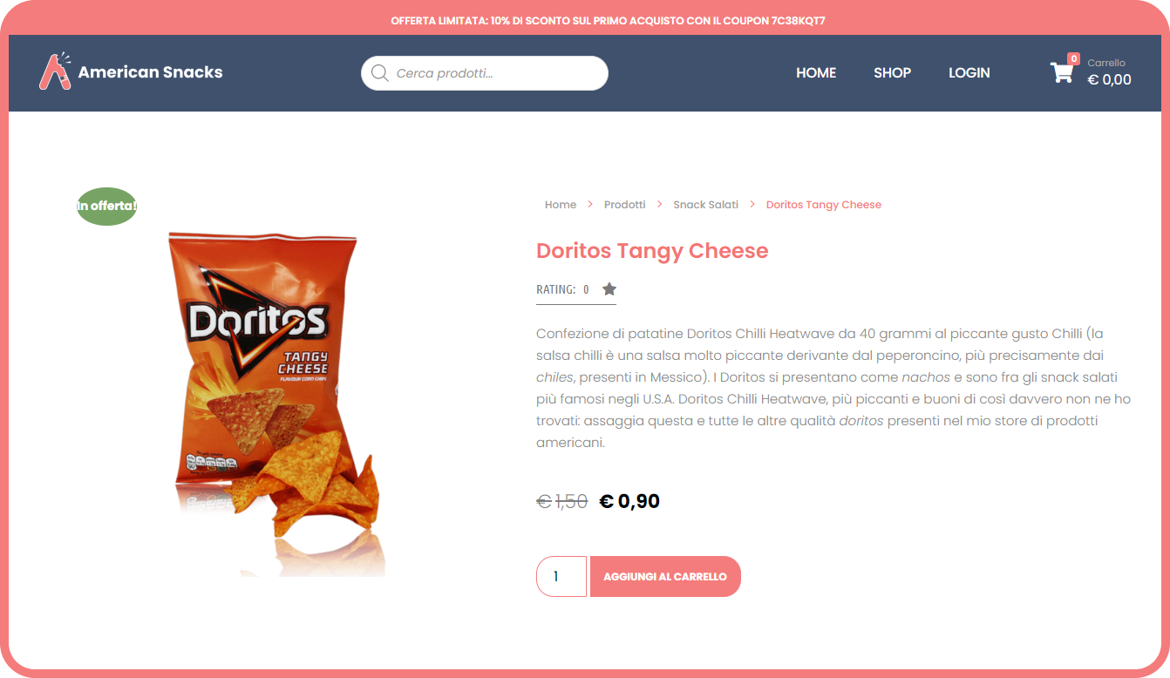Click the chevron before Doritos Tangy Cheese breadcrumb
The width and height of the screenshot is (1170, 678).
752,205
